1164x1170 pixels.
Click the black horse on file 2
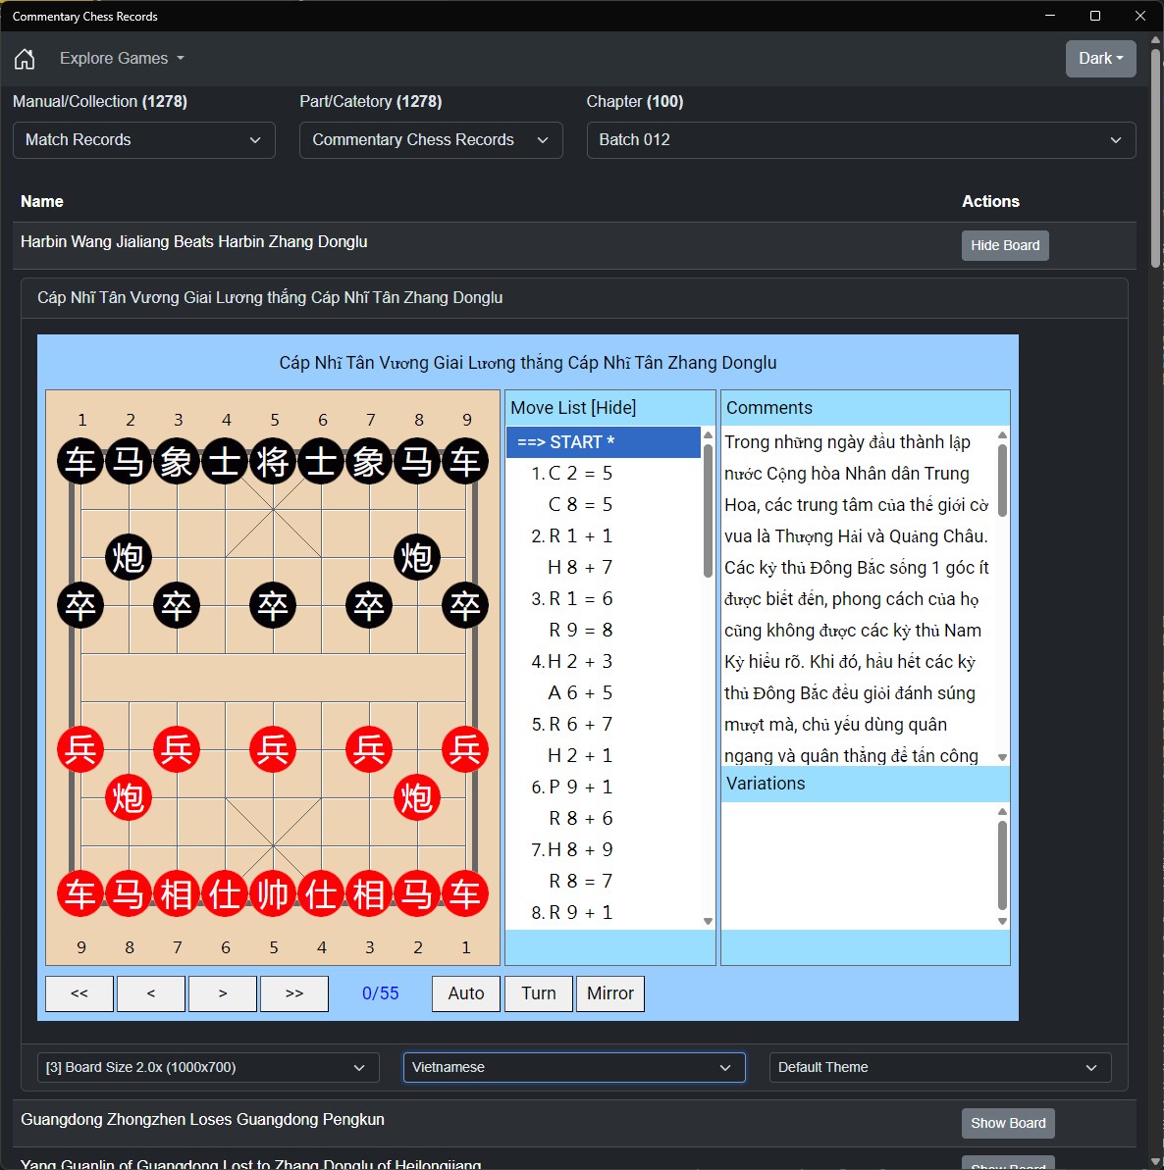pos(129,461)
